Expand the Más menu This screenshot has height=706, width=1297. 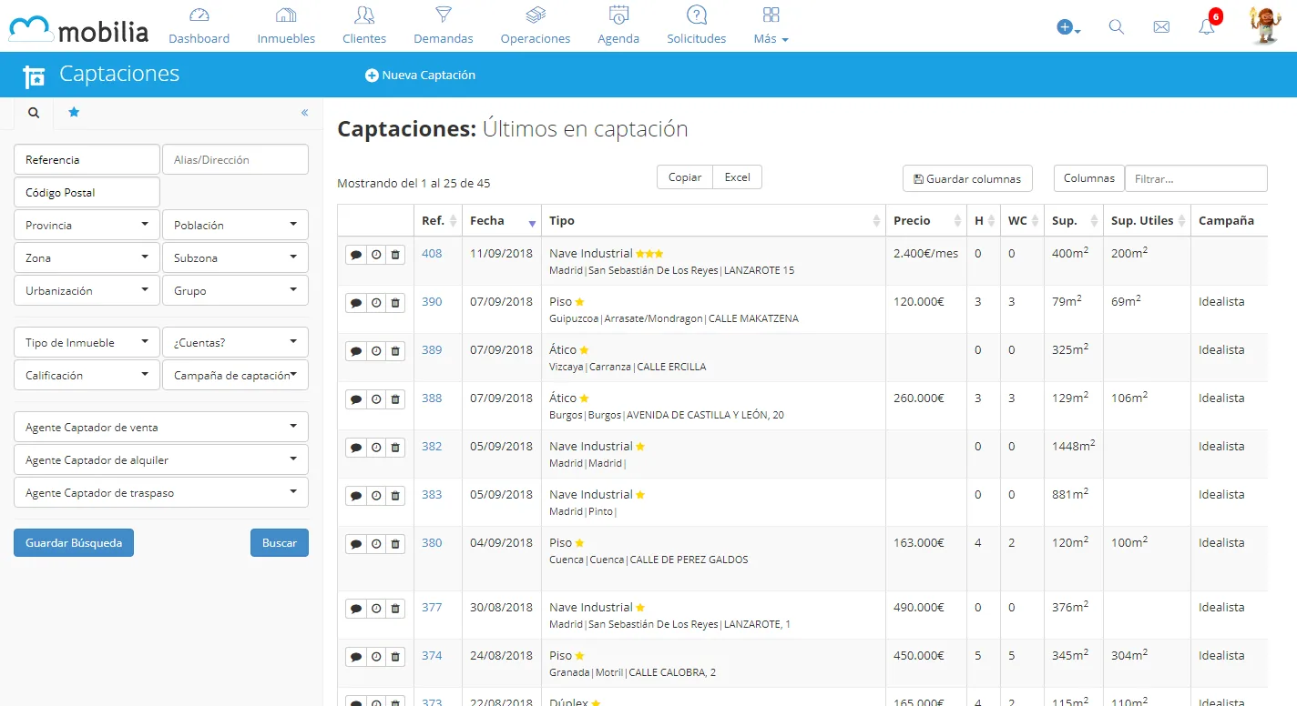pyautogui.click(x=771, y=25)
